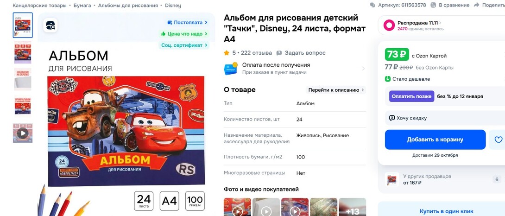
Task: Expand Цена что надо badge
Action: 184,34
